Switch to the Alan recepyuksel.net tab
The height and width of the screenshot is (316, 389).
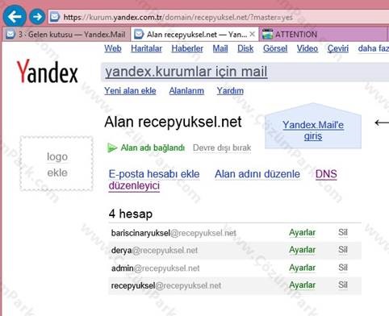click(194, 35)
